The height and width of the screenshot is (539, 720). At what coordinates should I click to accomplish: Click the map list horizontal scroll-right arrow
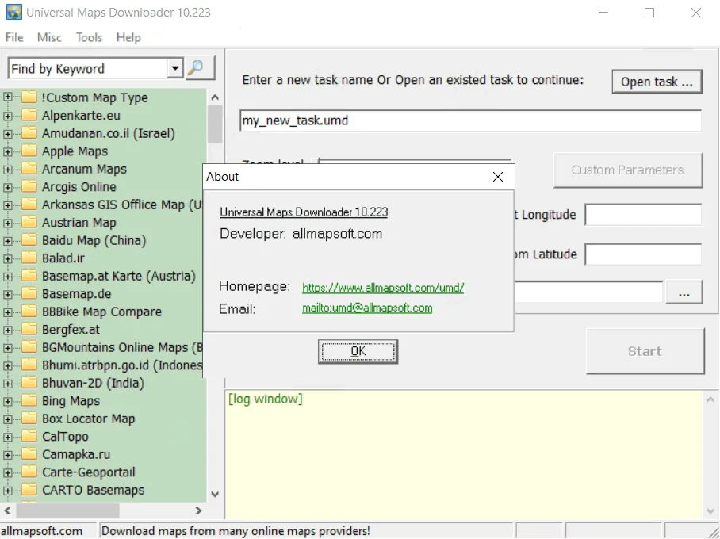(198, 510)
